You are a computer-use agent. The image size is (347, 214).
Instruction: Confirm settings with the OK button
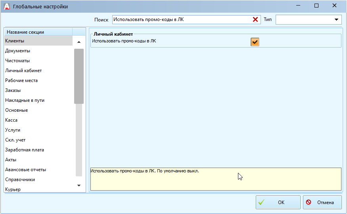click(x=278, y=202)
